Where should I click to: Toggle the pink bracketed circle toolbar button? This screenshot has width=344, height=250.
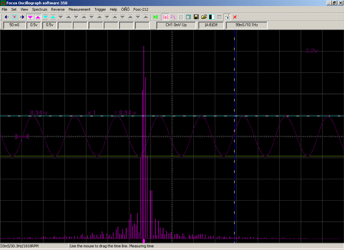click(165, 17)
